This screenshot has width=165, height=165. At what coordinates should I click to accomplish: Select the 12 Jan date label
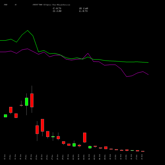(x=5, y=157)
